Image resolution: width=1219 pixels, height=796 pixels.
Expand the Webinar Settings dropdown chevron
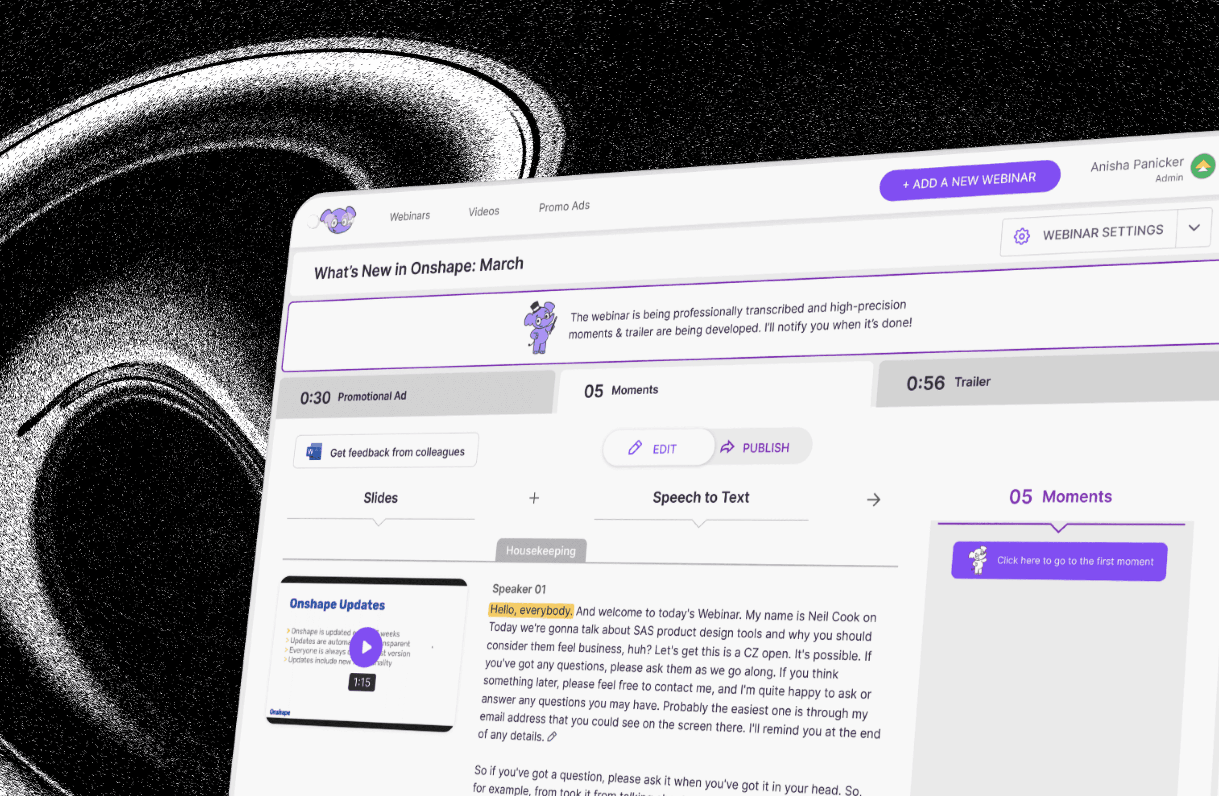coord(1194,228)
